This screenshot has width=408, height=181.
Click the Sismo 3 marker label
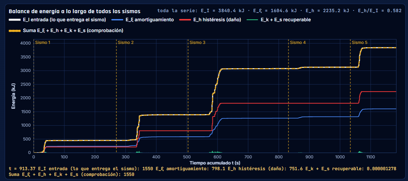197,43
